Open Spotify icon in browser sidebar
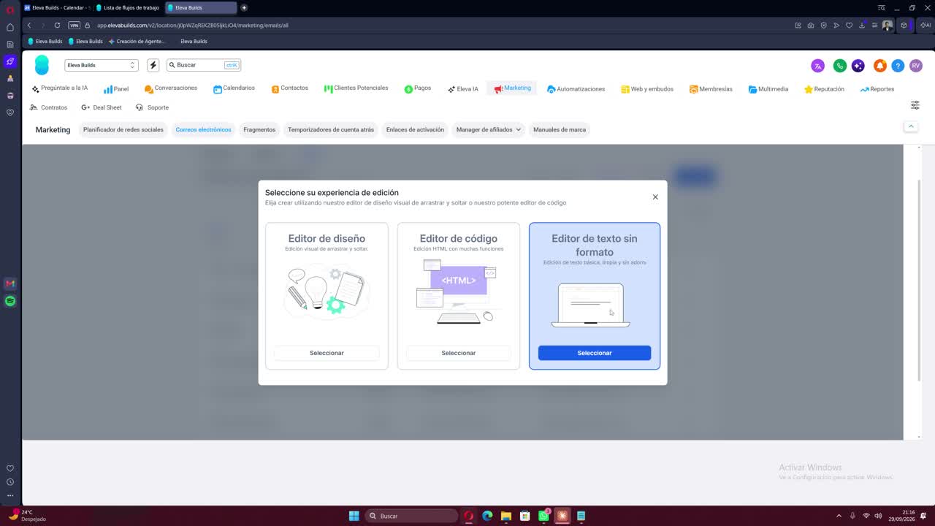Screen dimensions: 935x526 point(10,301)
